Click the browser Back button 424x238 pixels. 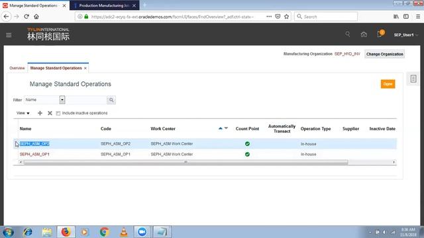pos(6,17)
